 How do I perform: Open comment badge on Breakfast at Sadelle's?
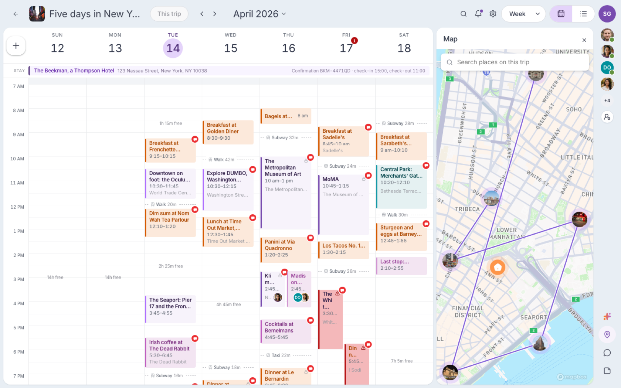click(x=368, y=127)
